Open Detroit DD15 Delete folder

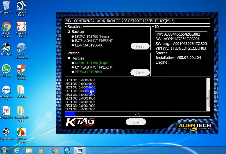pyautogui.click(x=21, y=114)
